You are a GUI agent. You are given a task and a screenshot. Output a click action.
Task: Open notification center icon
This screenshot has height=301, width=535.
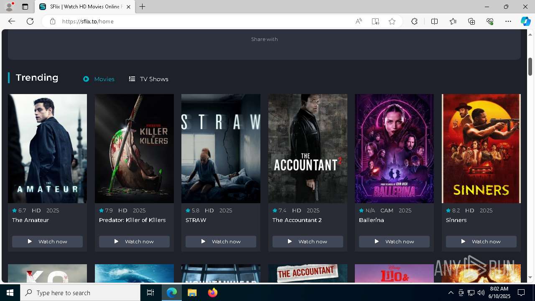click(x=521, y=293)
